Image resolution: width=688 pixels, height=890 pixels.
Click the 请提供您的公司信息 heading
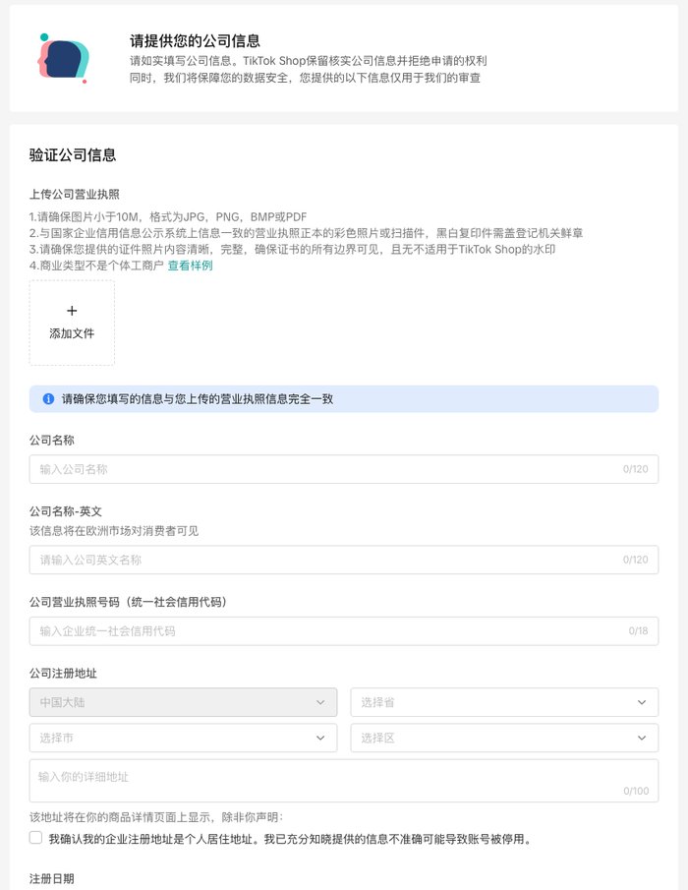tap(195, 41)
